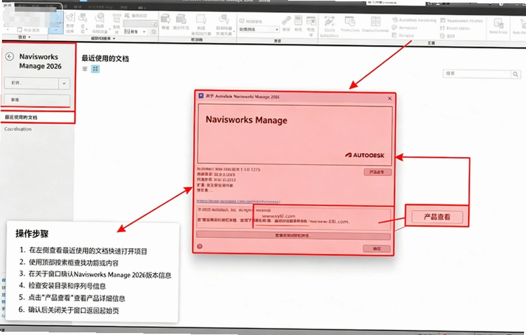Click the title bar keyword search box
Screen dimensions: 526x335
pos(395,3)
